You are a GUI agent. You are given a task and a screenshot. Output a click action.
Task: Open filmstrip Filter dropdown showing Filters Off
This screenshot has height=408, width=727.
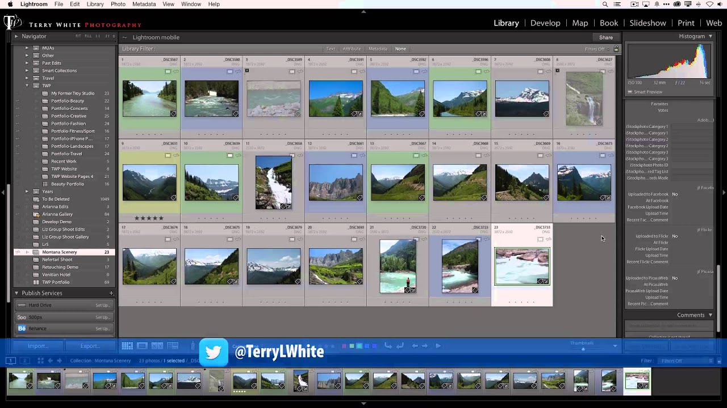686,361
